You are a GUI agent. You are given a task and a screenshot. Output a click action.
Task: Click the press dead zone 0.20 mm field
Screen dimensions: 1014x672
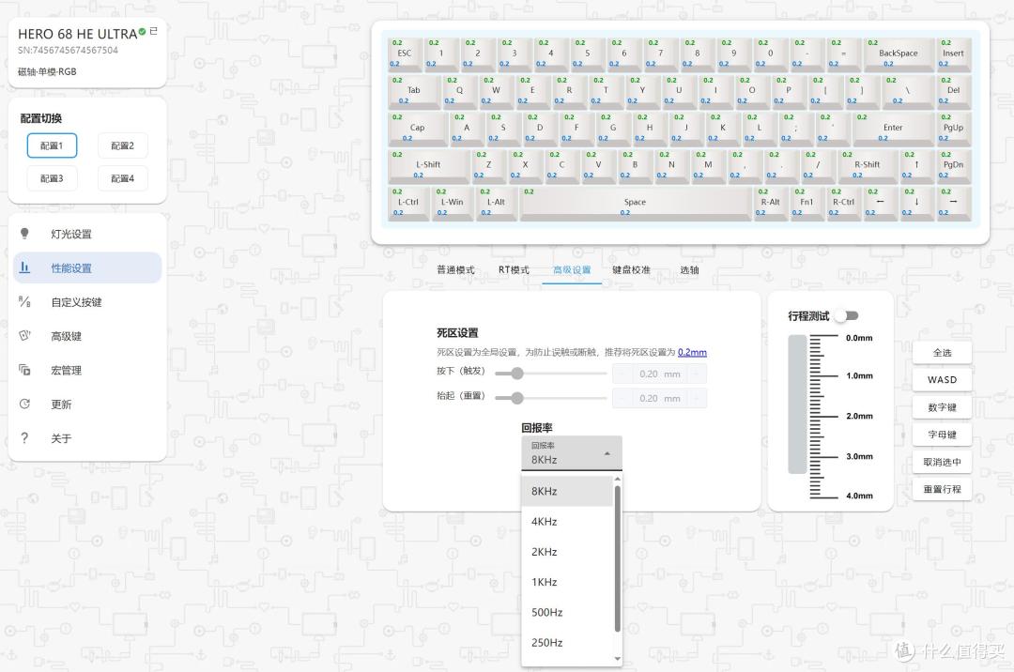pyautogui.click(x=660, y=374)
